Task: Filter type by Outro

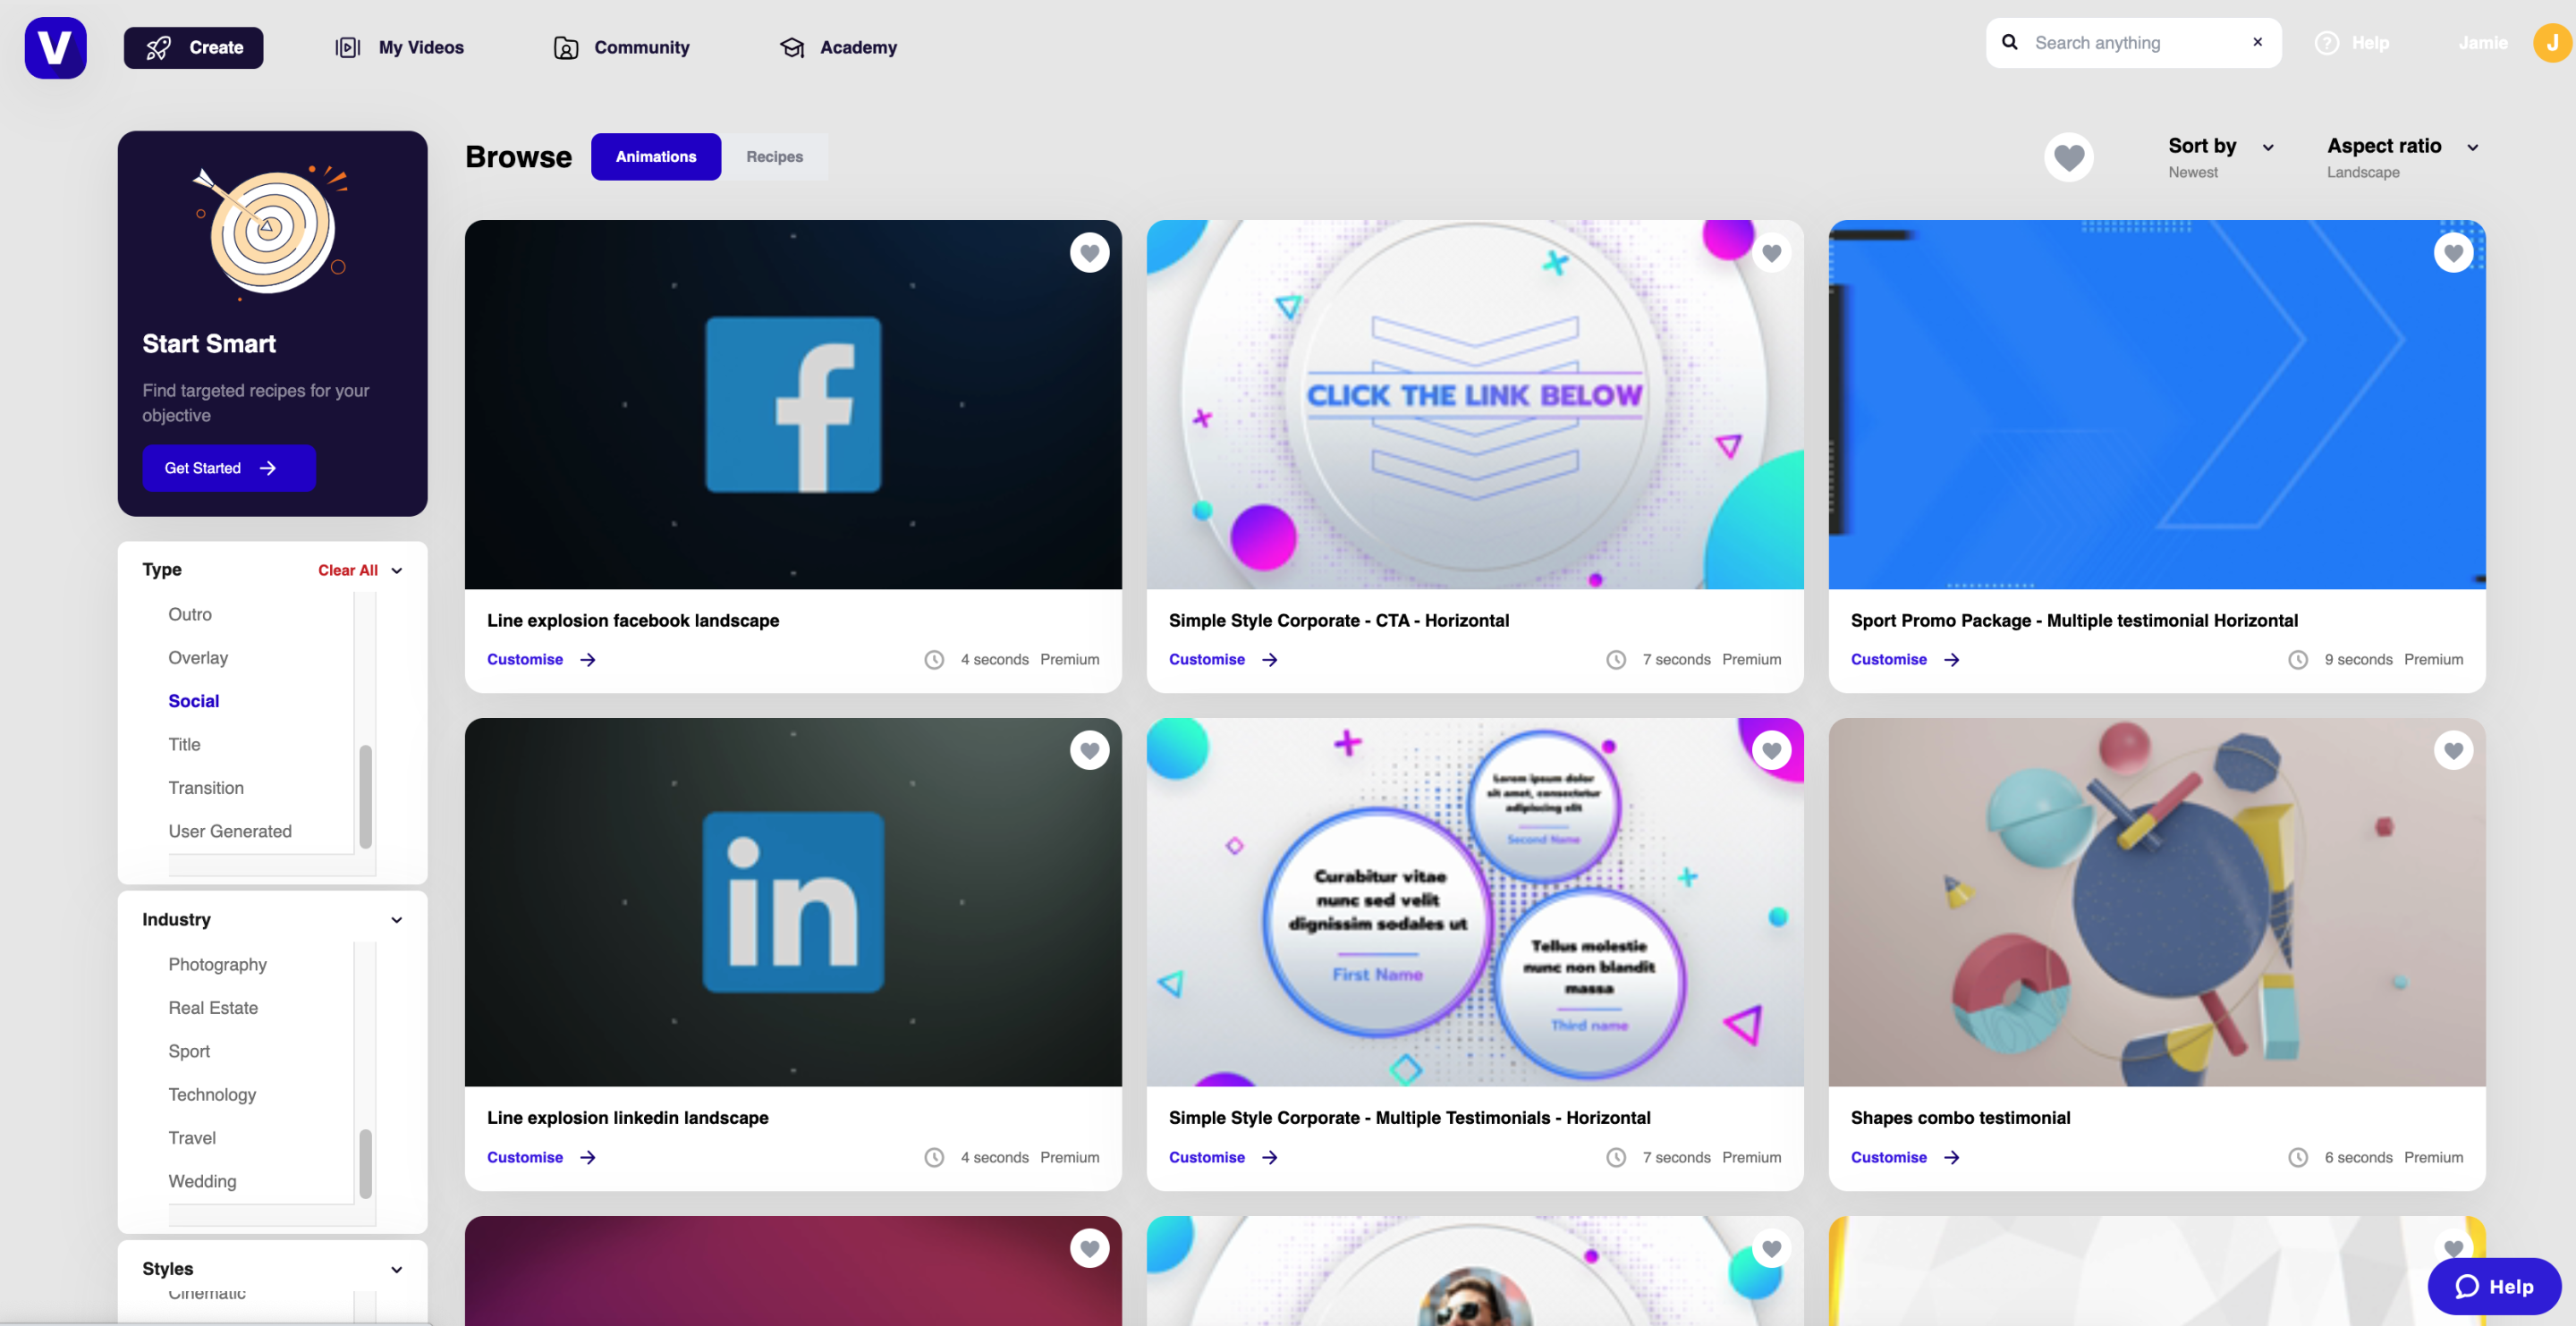Action: pyautogui.click(x=190, y=614)
